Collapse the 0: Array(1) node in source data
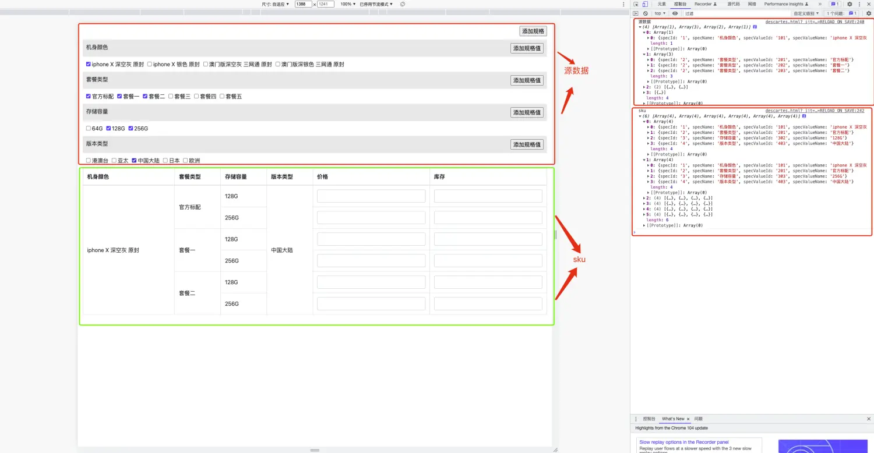 click(x=644, y=33)
